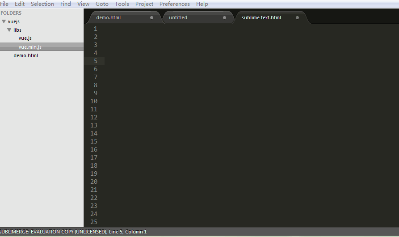The width and height of the screenshot is (399, 237).
Task: Open the Help menu
Action: tap(202, 4)
